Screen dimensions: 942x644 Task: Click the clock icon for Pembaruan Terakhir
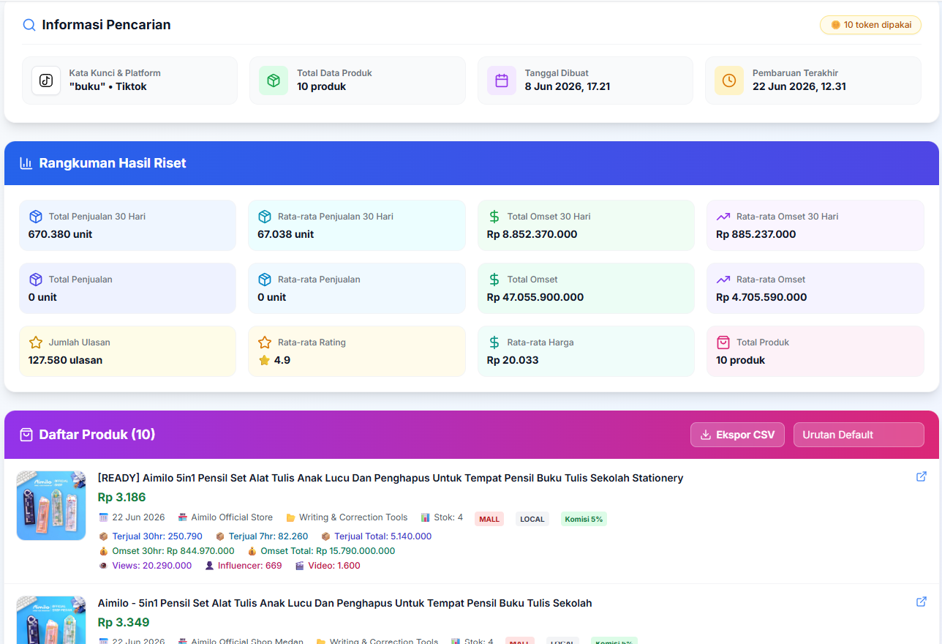coord(729,80)
